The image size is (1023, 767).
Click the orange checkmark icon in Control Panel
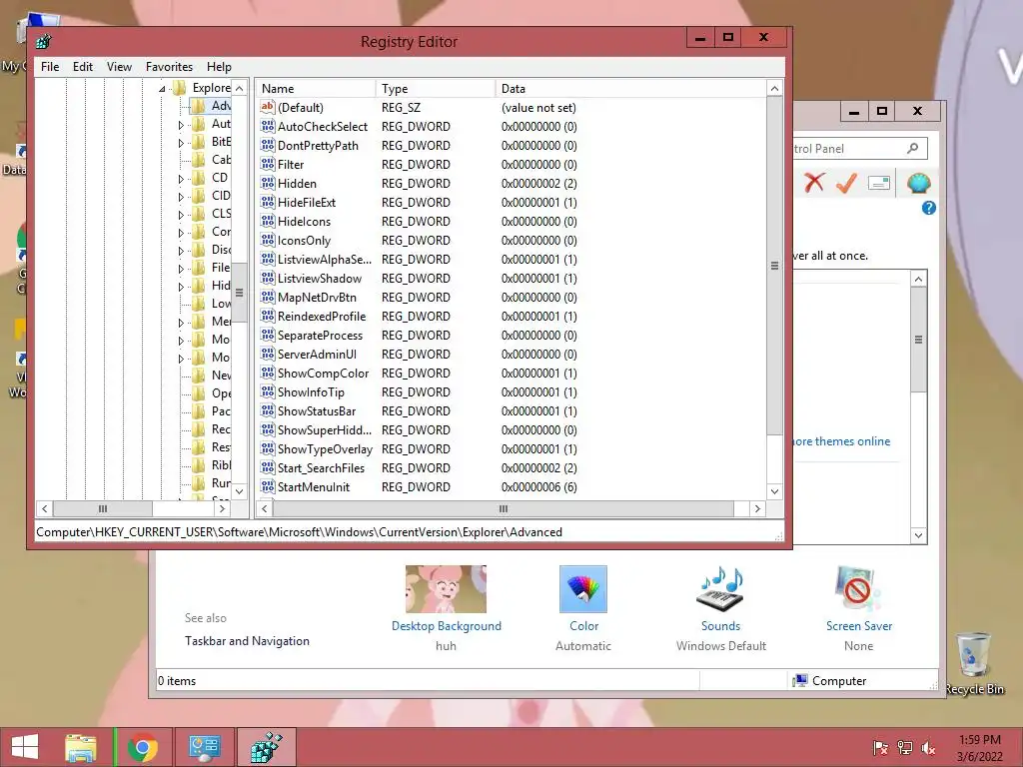[846, 183]
